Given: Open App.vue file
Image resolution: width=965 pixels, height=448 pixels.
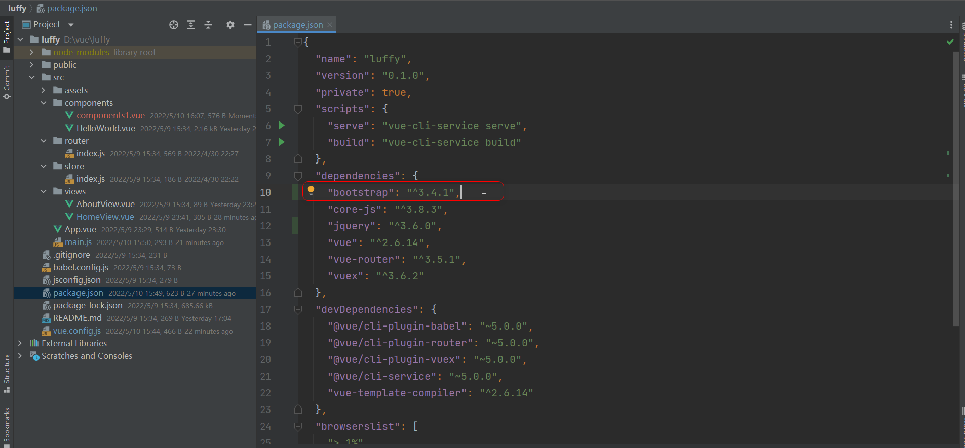Looking at the screenshot, I should pyautogui.click(x=80, y=229).
